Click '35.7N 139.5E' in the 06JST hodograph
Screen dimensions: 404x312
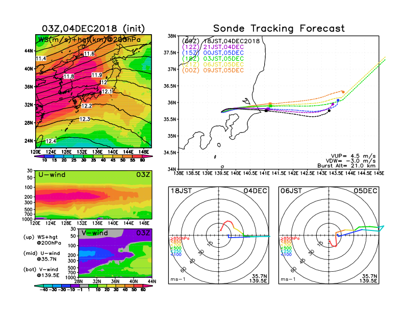tap(368, 278)
